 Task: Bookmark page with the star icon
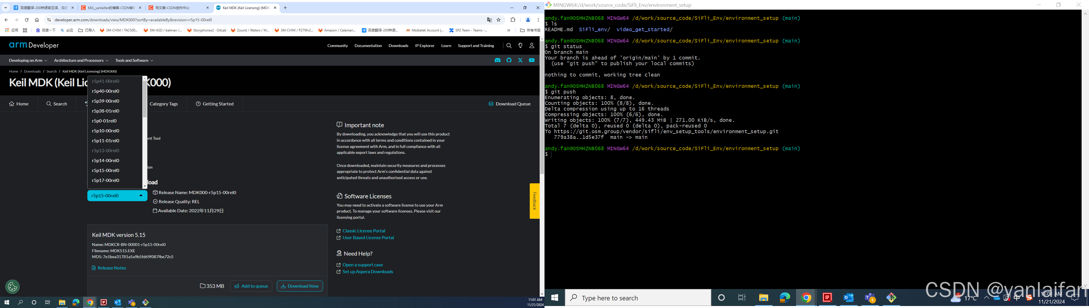pyautogui.click(x=499, y=20)
